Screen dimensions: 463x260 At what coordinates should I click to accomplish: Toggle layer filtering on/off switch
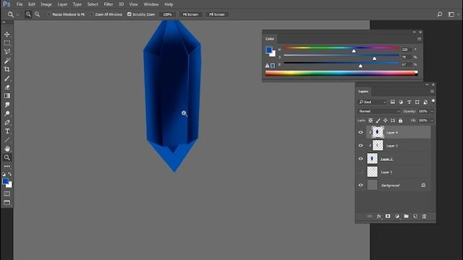pyautogui.click(x=433, y=101)
